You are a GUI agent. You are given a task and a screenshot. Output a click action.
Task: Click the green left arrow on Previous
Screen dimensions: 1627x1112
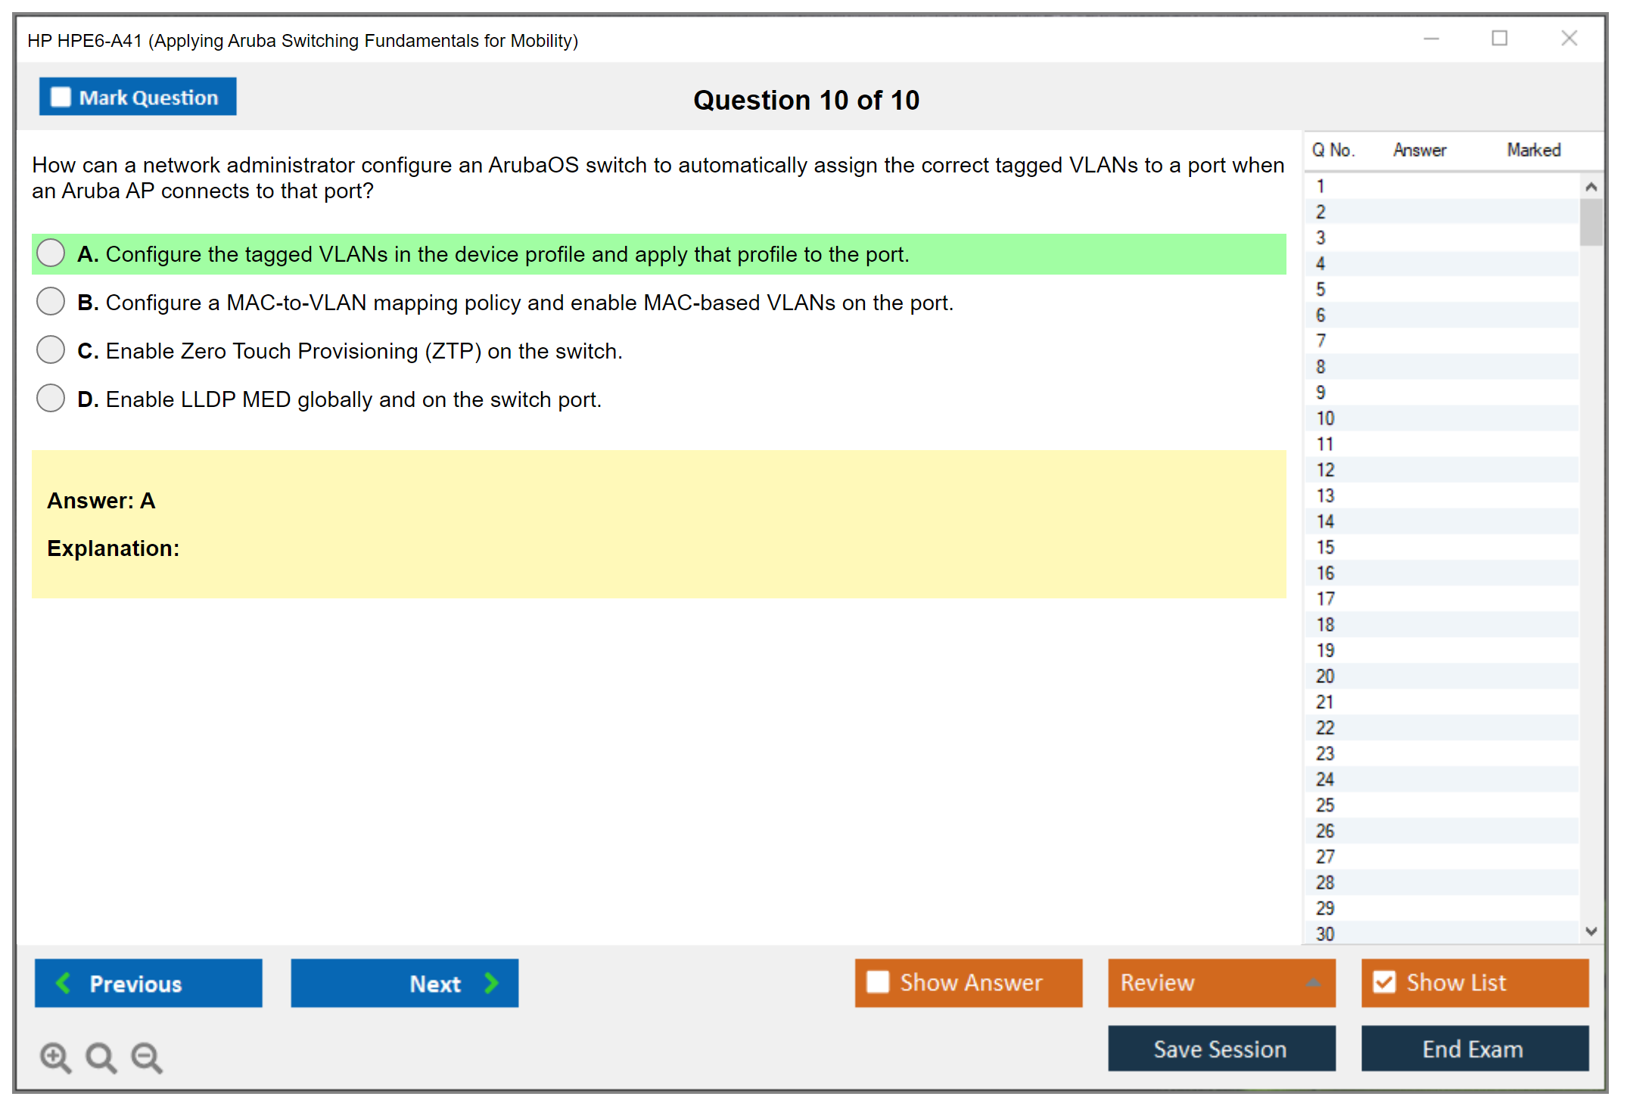point(64,983)
